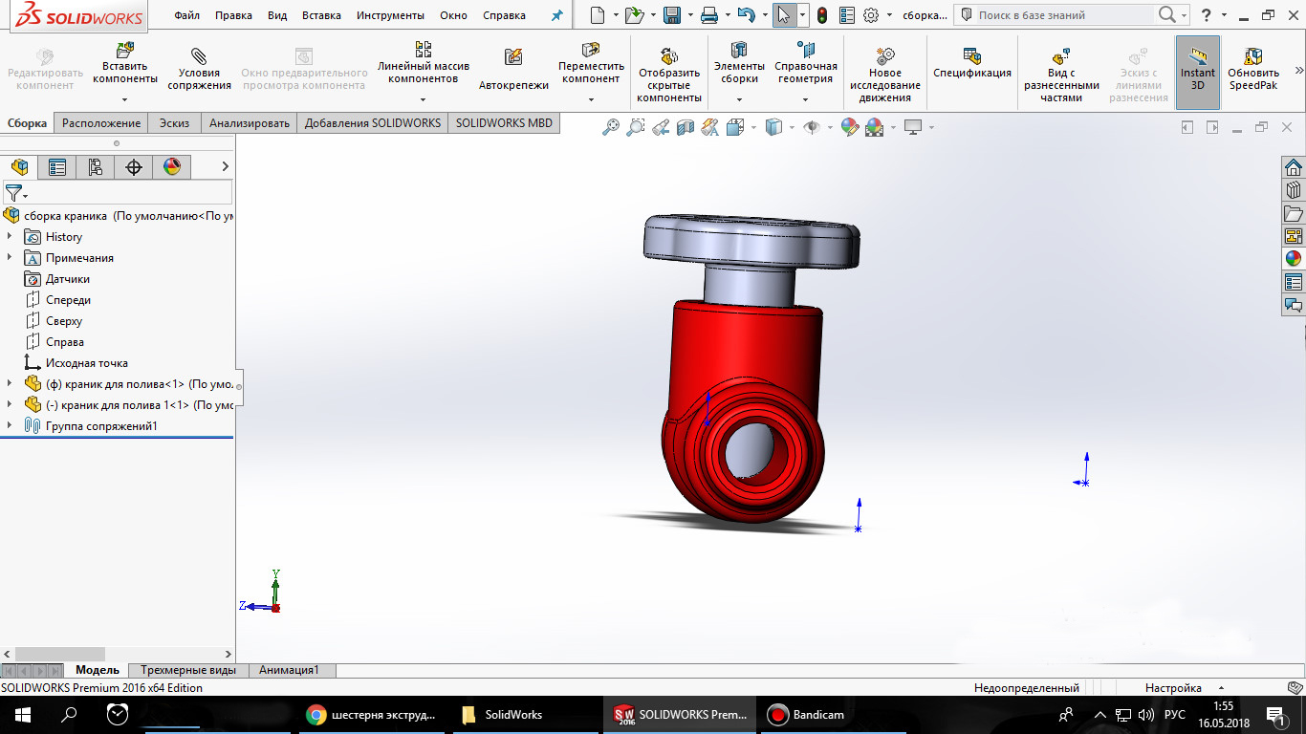Image resolution: width=1306 pixels, height=734 pixels.
Task: Toggle Instant 3D mode
Action: [1197, 72]
